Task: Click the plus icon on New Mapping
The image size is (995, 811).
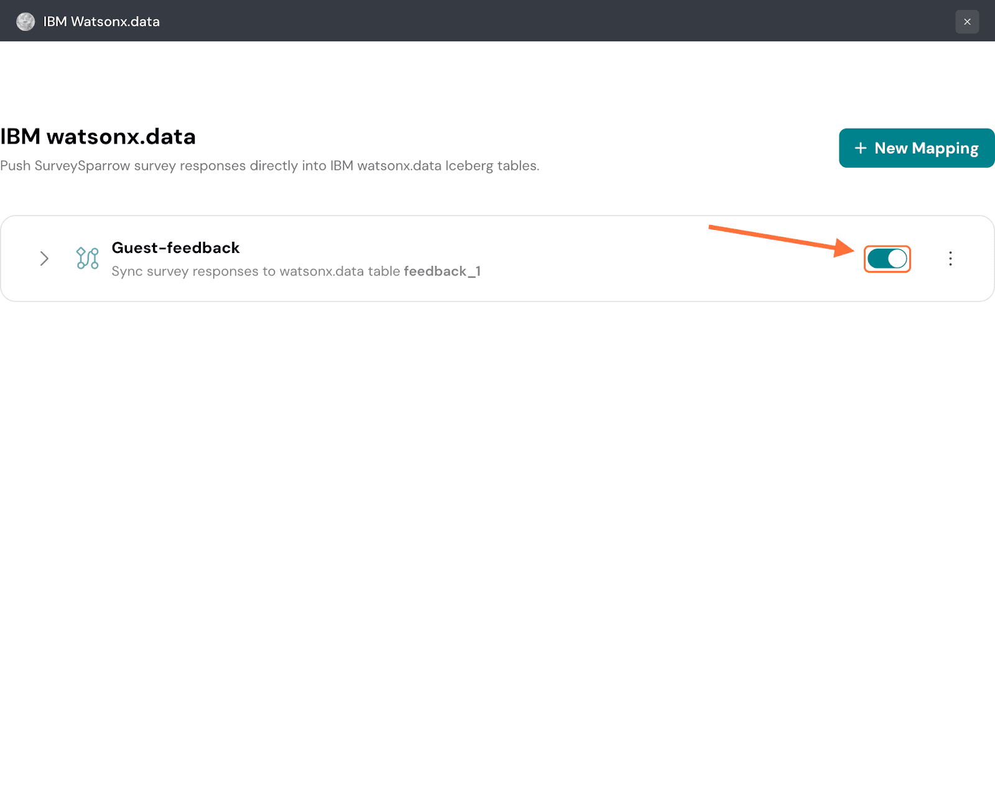Action: point(861,148)
